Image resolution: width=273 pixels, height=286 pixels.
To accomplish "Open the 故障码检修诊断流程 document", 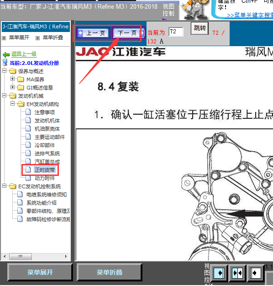I will coord(48,219).
